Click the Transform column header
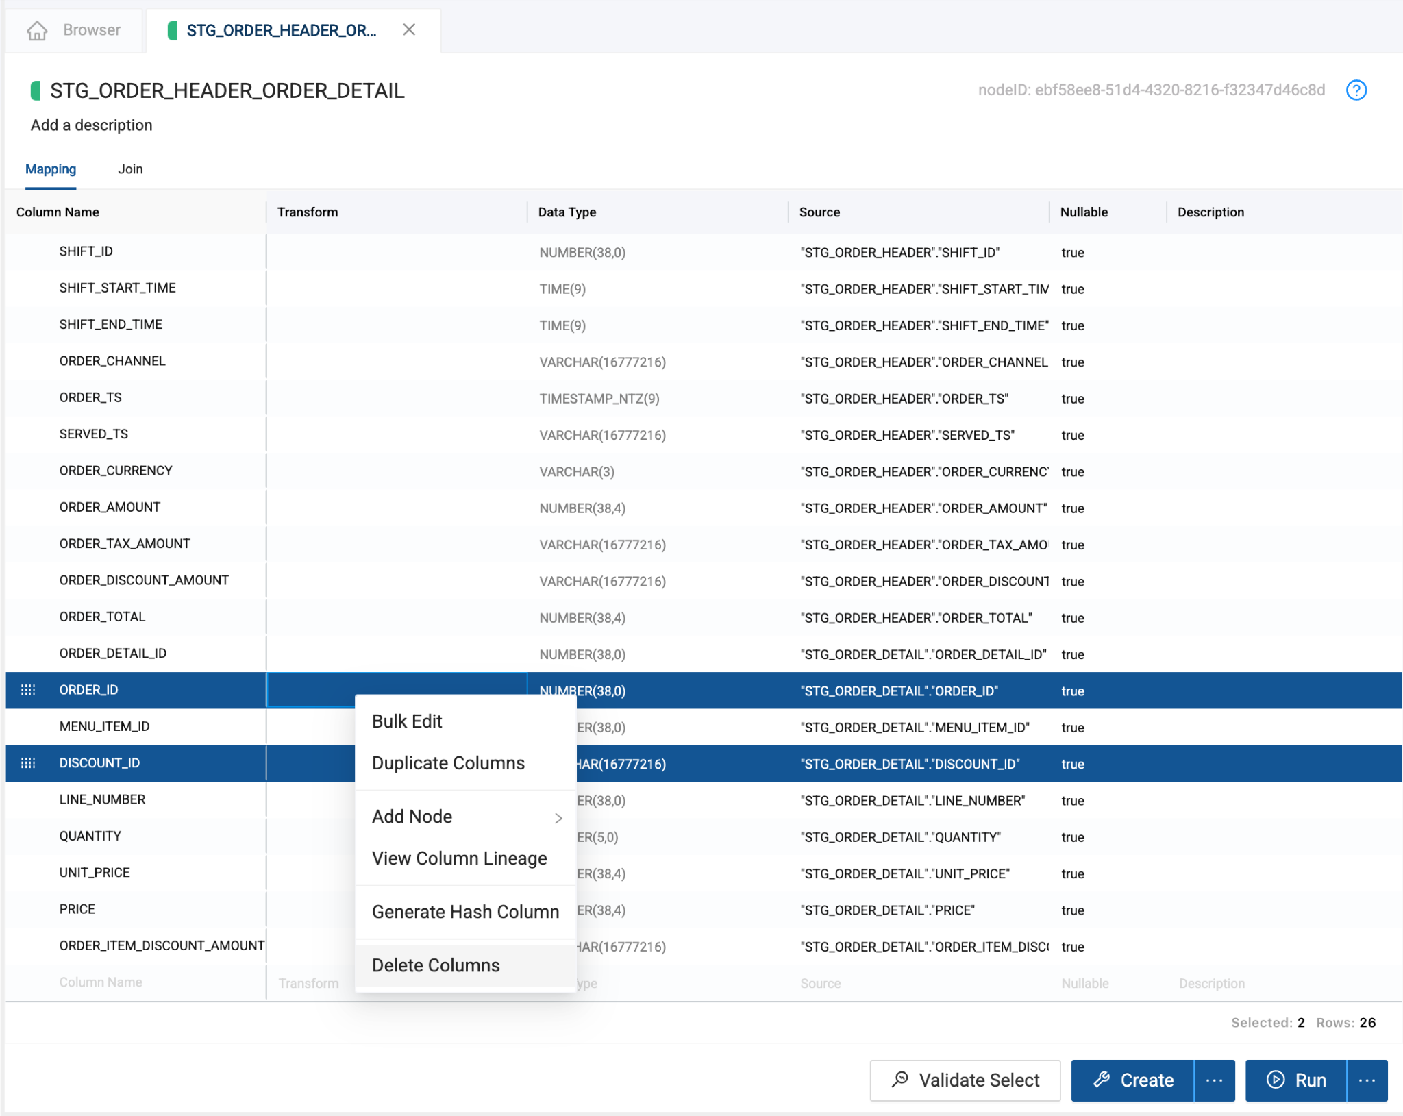 tap(308, 212)
